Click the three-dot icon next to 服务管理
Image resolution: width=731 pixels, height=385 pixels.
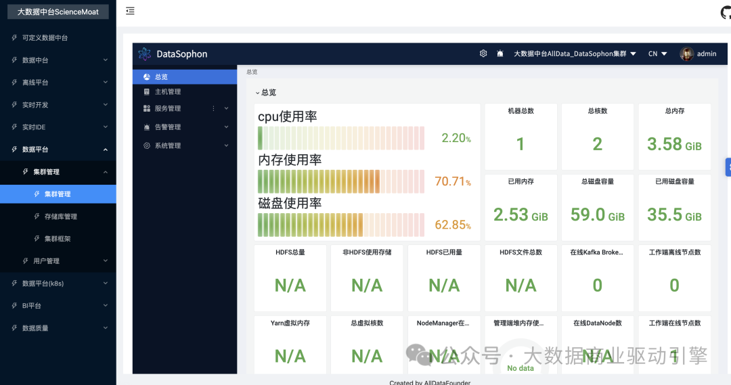click(x=213, y=108)
